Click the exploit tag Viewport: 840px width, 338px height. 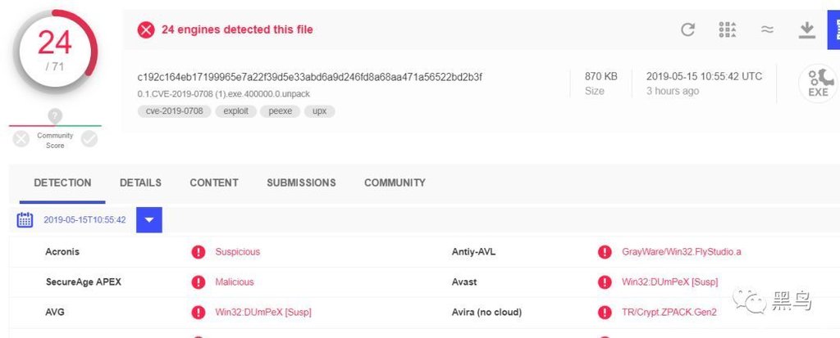point(236,111)
